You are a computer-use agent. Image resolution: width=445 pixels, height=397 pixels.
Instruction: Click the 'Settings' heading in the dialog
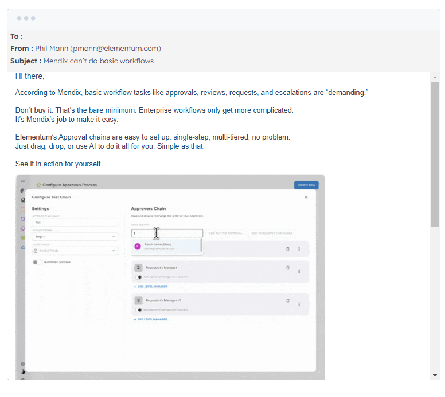tap(40, 208)
